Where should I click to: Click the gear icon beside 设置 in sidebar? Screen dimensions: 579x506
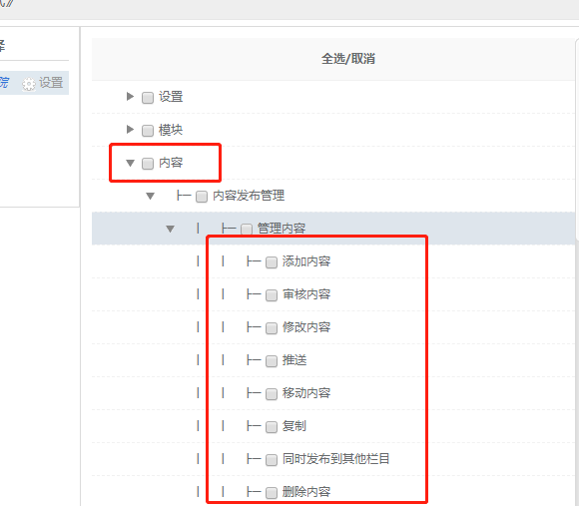click(28, 84)
